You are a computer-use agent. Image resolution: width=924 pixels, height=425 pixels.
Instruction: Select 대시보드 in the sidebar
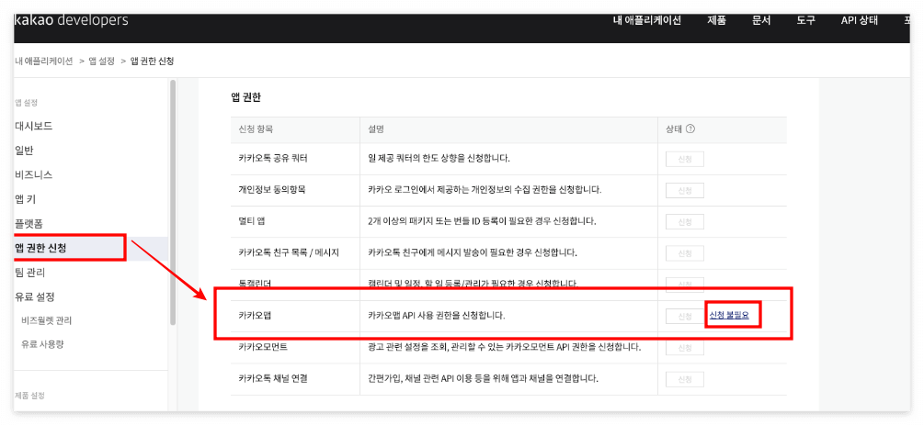(x=34, y=126)
